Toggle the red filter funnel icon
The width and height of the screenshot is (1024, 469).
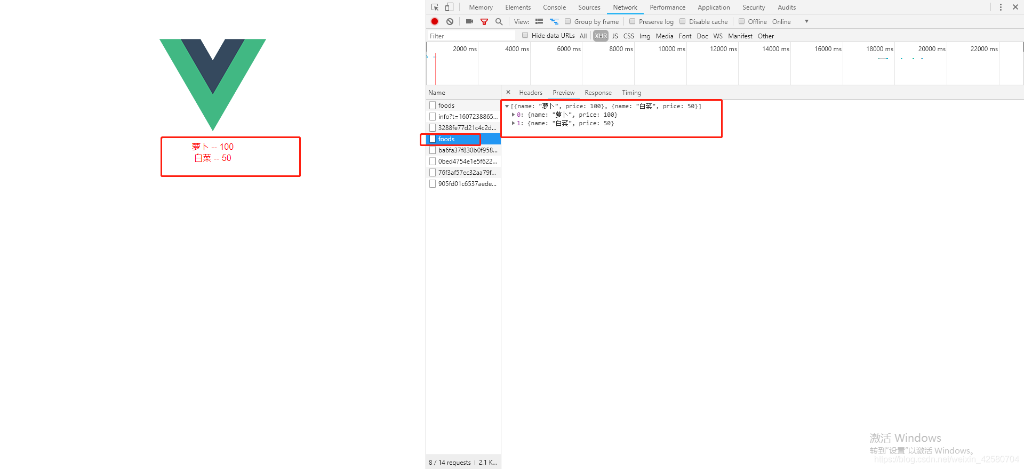point(484,22)
